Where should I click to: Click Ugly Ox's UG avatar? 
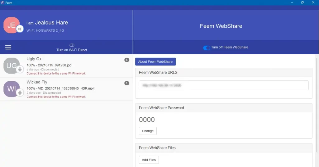pos(11,65)
